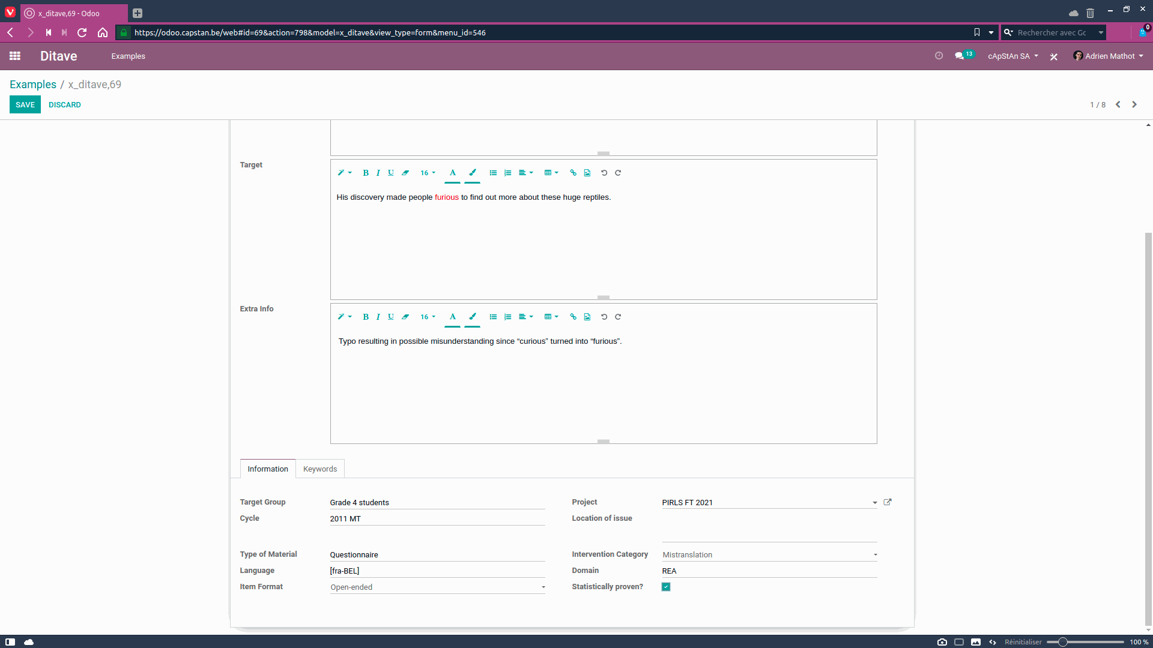Underline text using the Extra Info toolbar
This screenshot has height=648, width=1153.
click(391, 317)
